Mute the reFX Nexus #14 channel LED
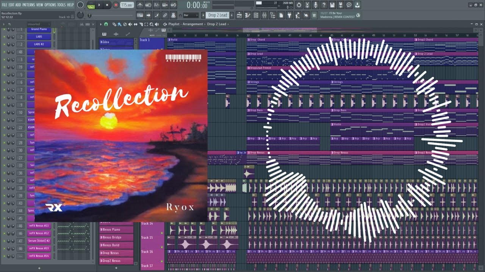The image size is (485, 272). point(4,256)
